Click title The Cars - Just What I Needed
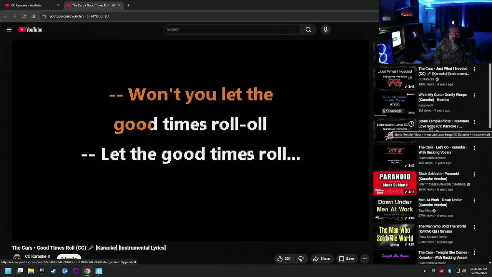The height and width of the screenshot is (277, 492). click(444, 71)
